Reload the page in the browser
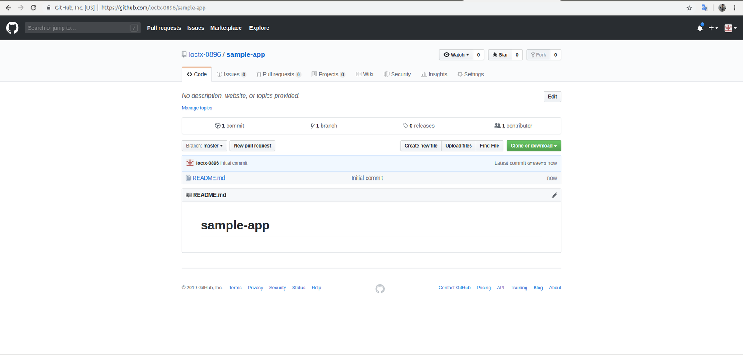Image resolution: width=743 pixels, height=355 pixels. click(x=33, y=8)
